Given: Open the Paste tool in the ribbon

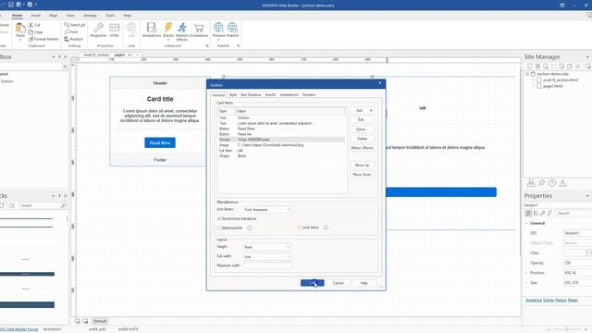Looking at the screenshot, I should tap(20, 31).
